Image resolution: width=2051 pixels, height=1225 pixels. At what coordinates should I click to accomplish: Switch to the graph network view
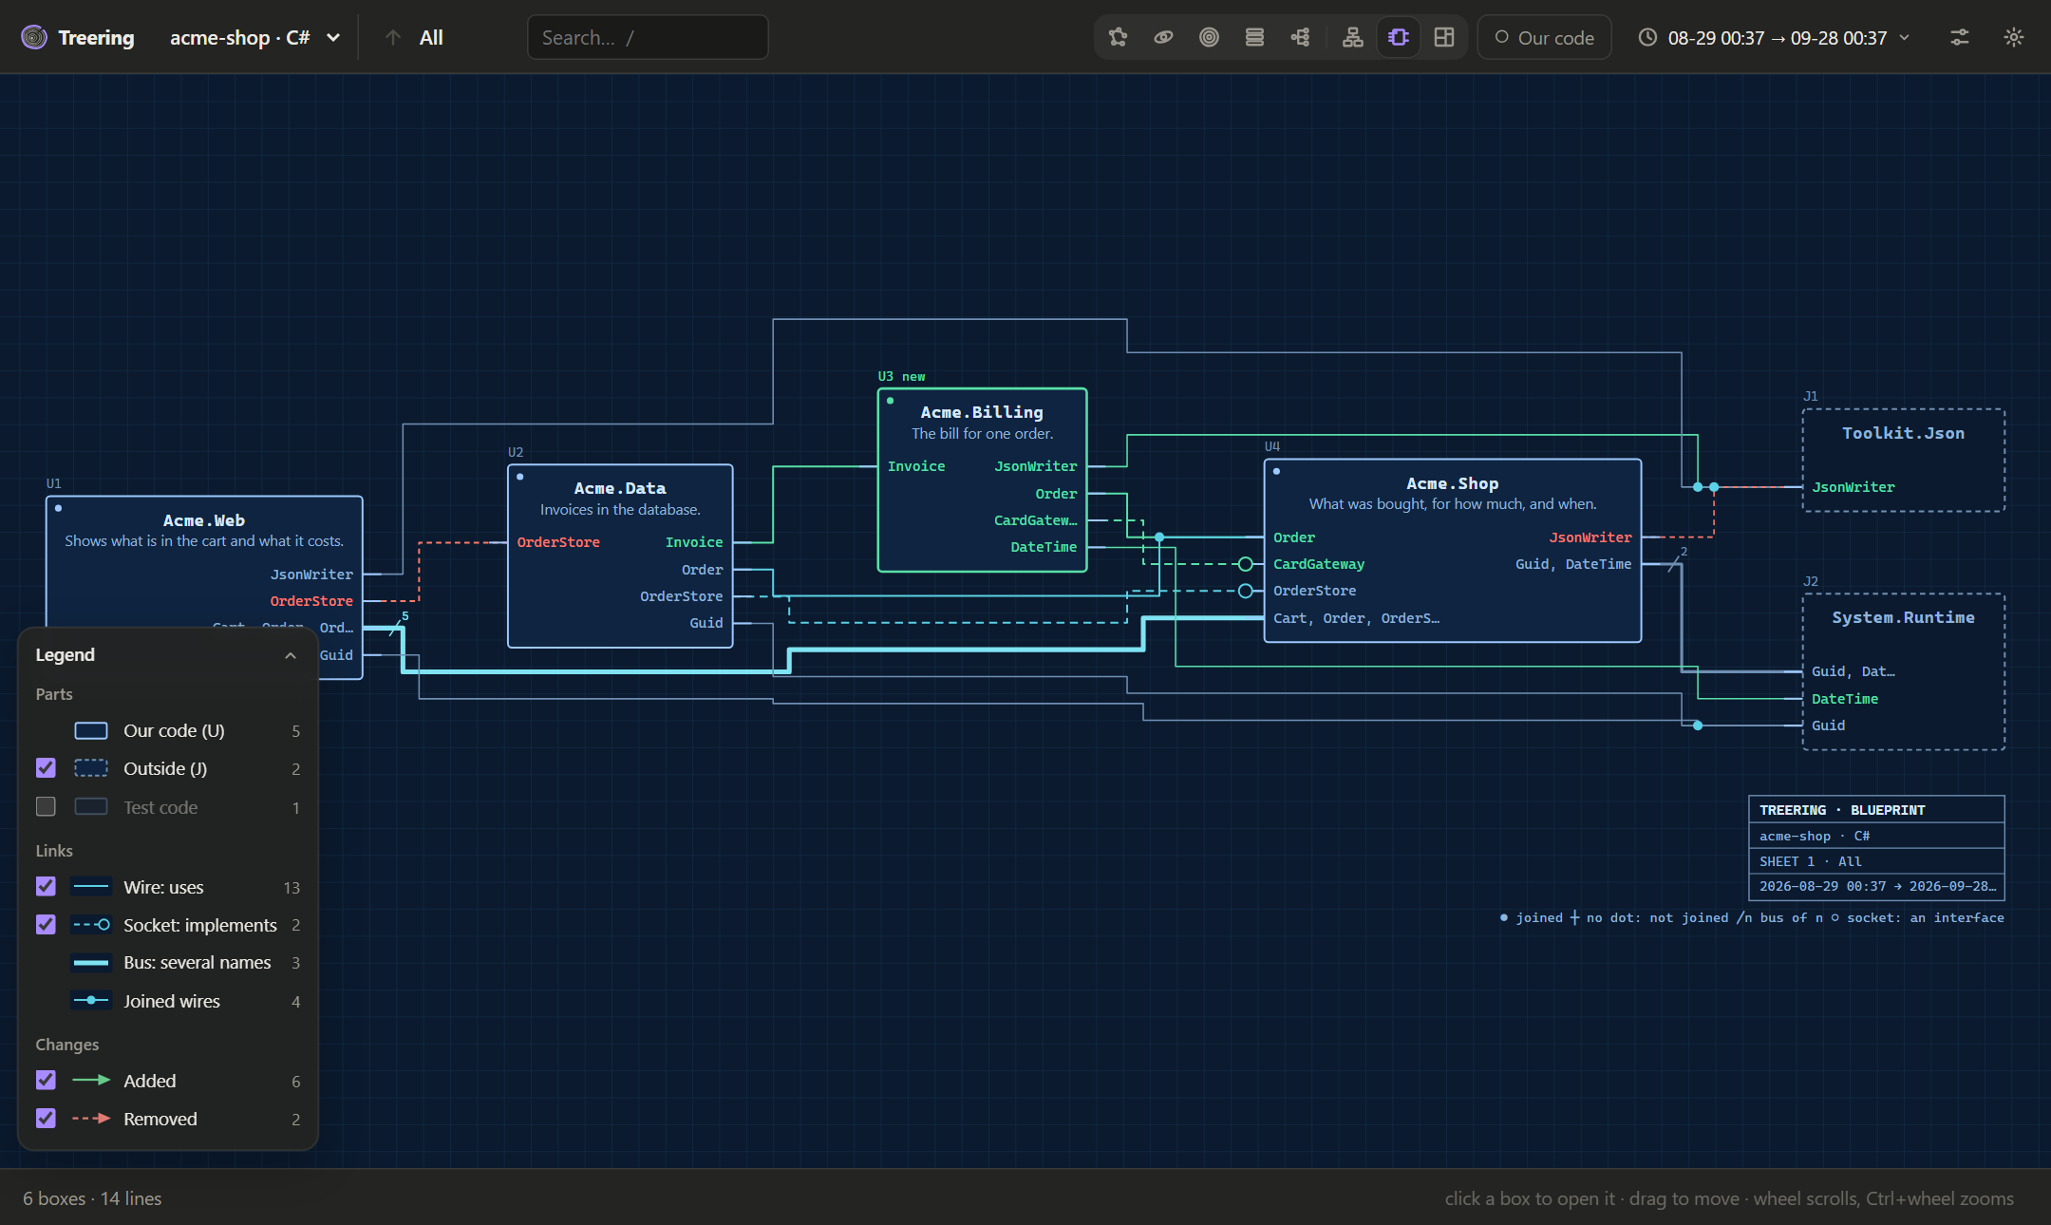coord(1118,37)
